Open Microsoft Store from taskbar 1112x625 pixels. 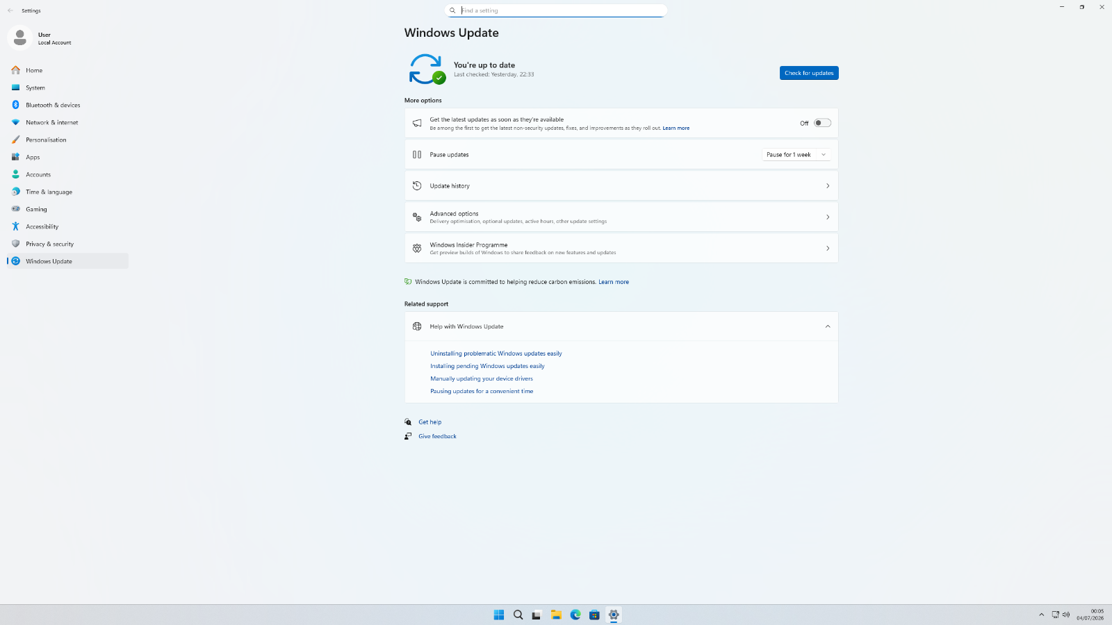click(594, 615)
